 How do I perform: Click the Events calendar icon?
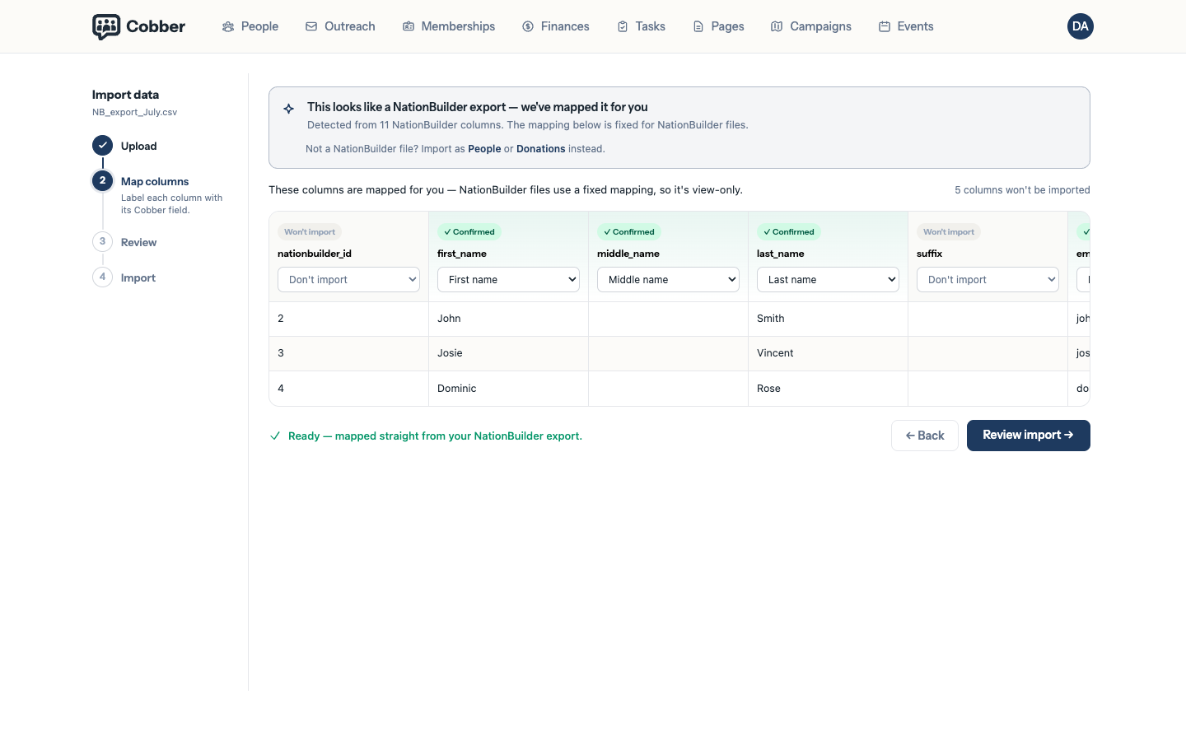885,26
